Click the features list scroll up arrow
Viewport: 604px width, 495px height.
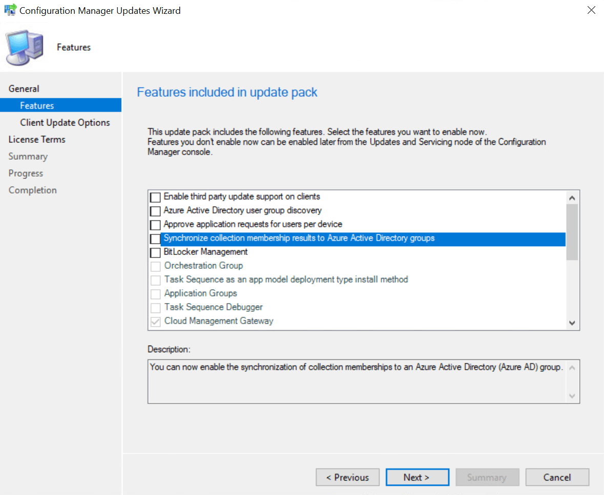click(572, 198)
